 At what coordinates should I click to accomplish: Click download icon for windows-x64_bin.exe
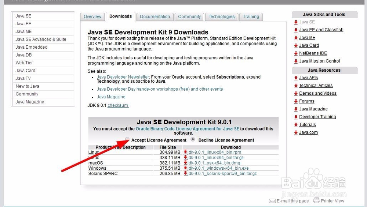185,168
